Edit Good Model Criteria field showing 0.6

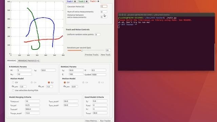click(x=100, y=101)
